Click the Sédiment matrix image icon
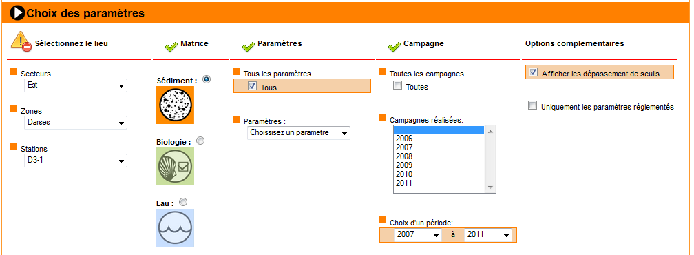 176,105
